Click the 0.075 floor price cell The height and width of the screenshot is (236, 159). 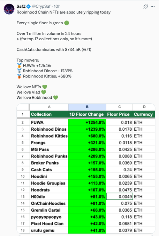point(120,203)
